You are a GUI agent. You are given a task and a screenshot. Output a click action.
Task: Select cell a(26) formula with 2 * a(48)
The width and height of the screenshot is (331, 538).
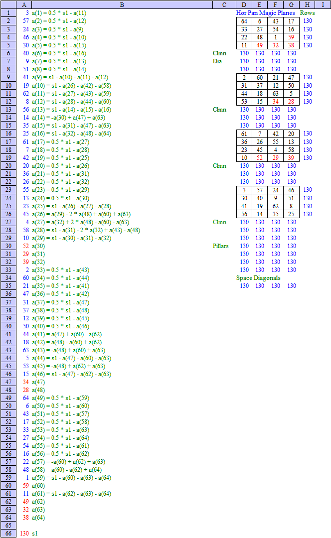tap(81, 214)
